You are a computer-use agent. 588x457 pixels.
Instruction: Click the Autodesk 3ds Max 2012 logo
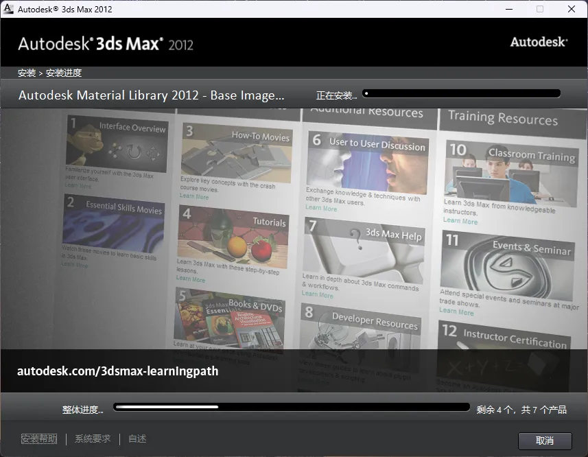coord(106,44)
